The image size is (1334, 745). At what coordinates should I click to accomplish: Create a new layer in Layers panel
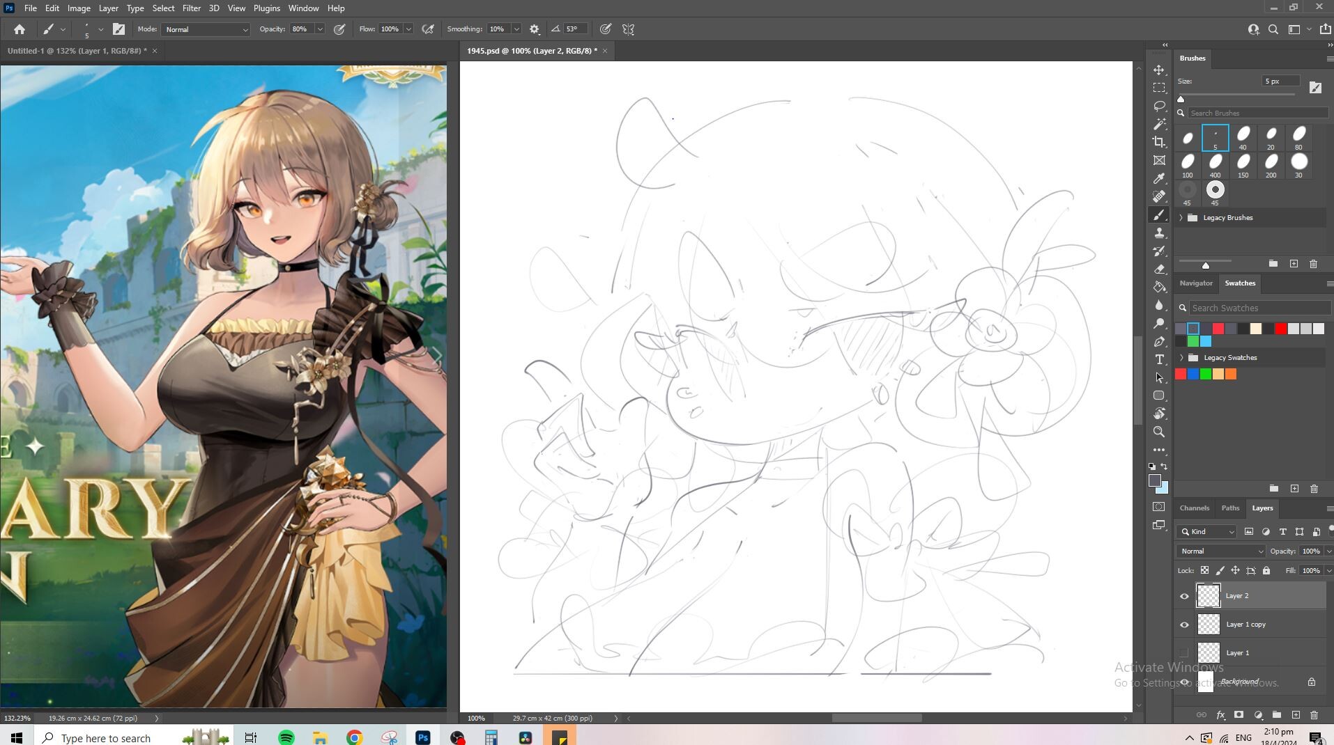1296,715
